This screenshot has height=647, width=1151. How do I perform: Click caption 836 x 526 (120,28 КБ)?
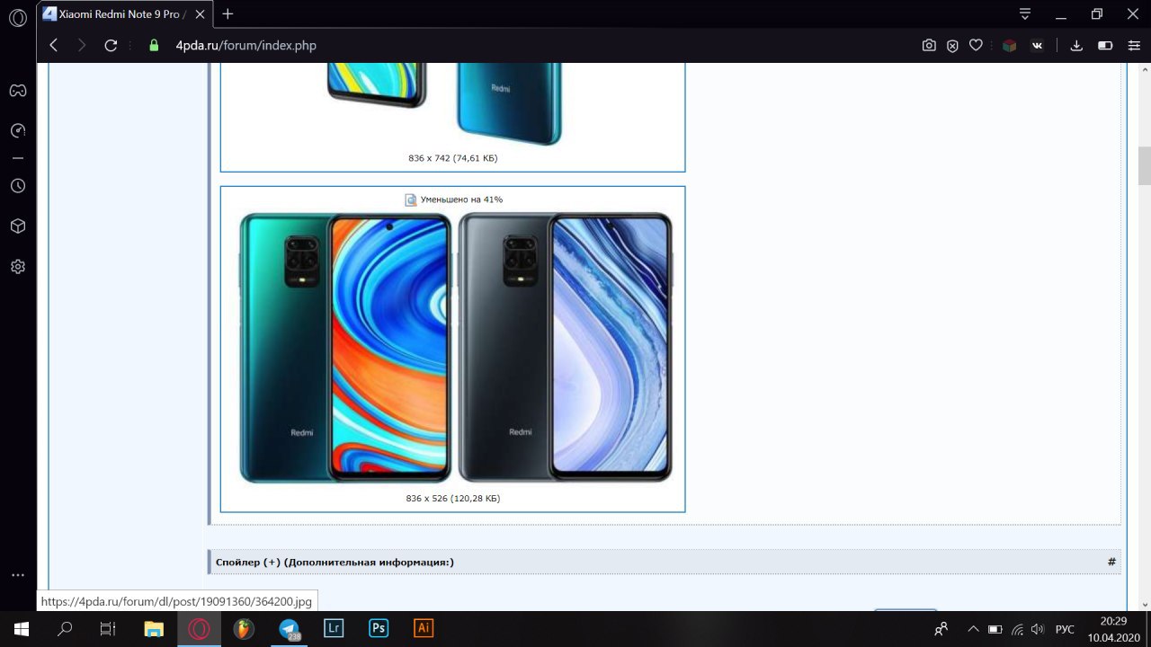pyautogui.click(x=452, y=498)
